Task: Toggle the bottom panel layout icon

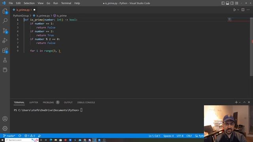Action: (228, 3)
